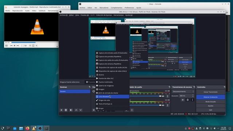233x131 pixels.
Task: Add new scene with plus icon
Action: pos(62,110)
